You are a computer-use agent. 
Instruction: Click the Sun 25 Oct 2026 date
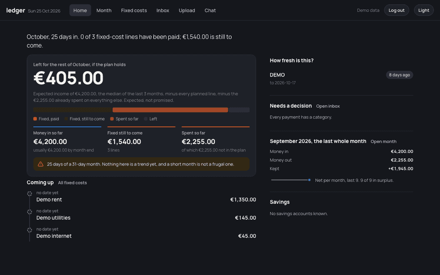click(44, 11)
